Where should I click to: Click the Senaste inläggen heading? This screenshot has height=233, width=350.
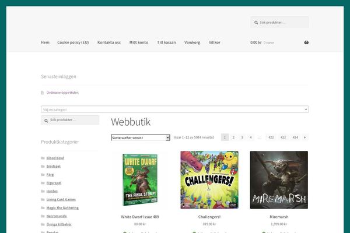coord(58,76)
